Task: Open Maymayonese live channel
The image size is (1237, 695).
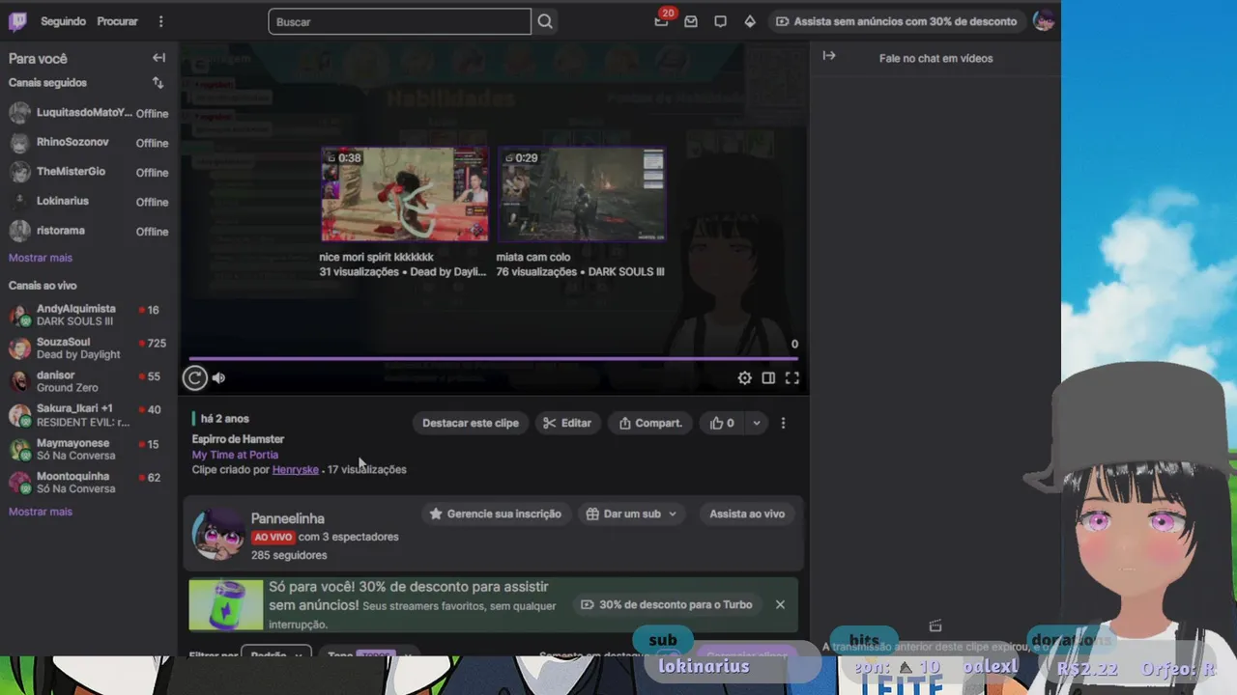Action: 89,449
